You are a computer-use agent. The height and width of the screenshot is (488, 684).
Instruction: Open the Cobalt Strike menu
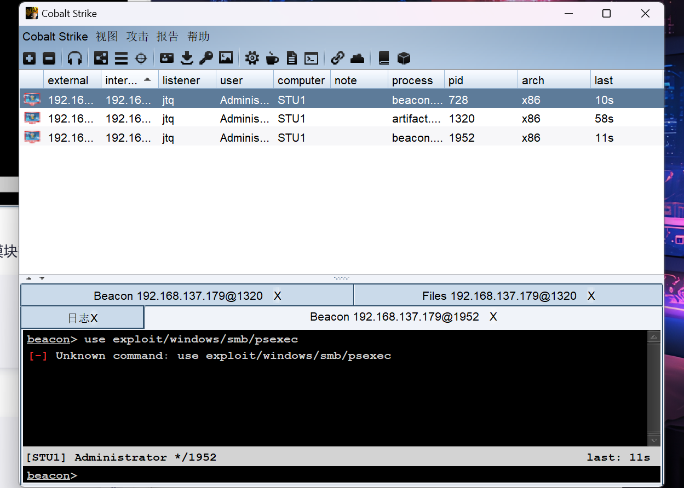tap(55, 37)
